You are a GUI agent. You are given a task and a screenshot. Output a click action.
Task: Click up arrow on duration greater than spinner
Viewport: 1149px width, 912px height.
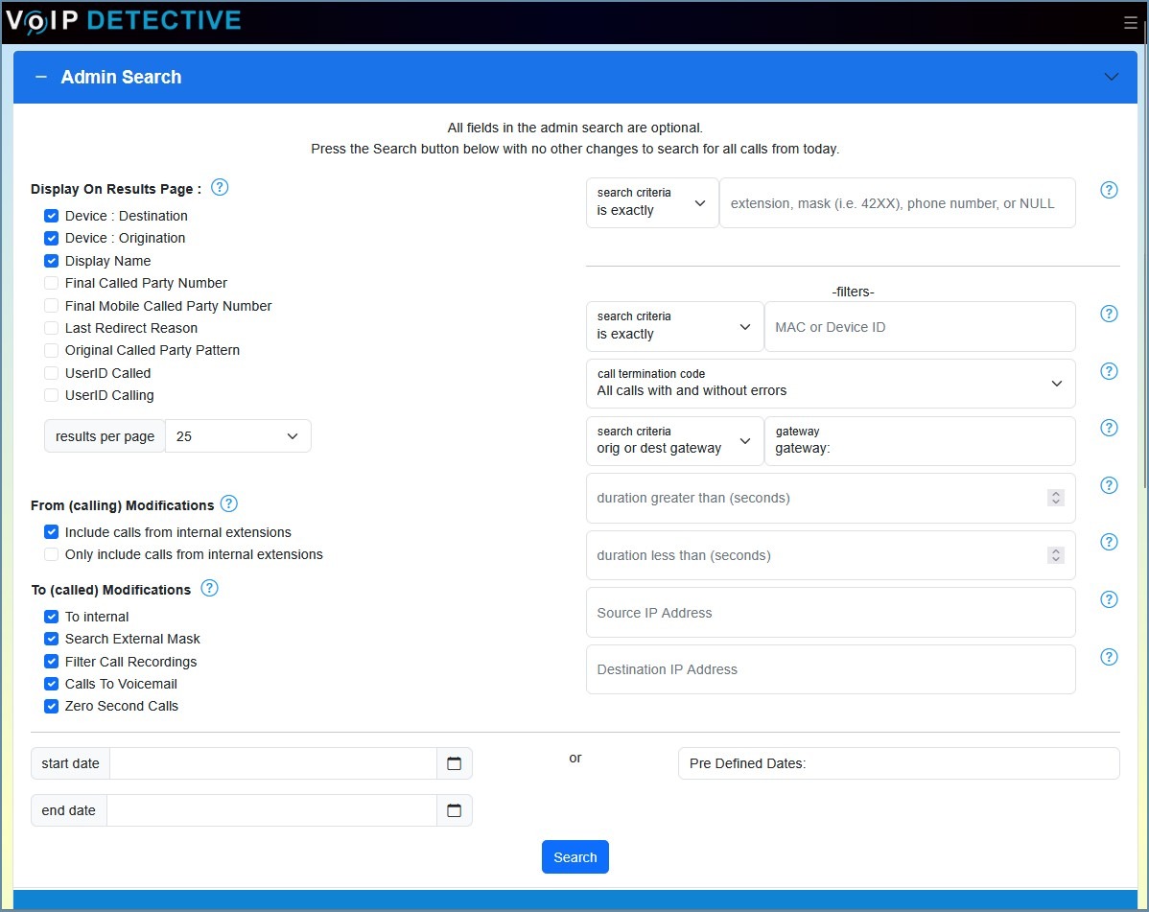(x=1055, y=493)
